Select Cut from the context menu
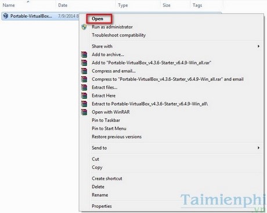Image resolution: width=267 pixels, height=213 pixels. (x=95, y=159)
